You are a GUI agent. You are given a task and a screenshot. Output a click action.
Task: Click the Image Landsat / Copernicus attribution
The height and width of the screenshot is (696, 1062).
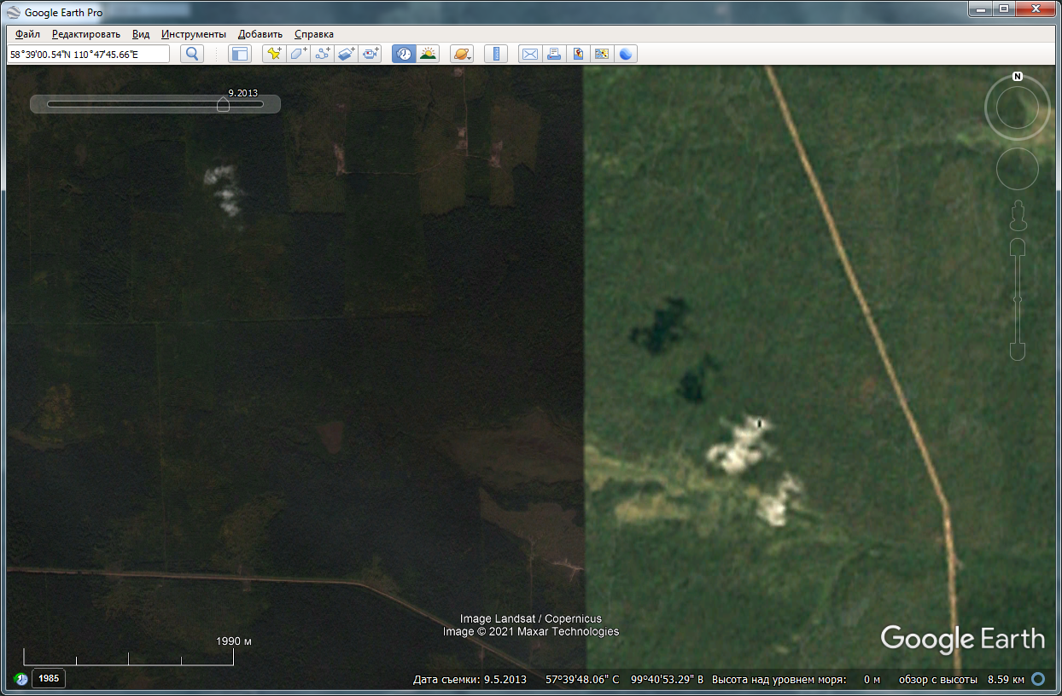[531, 619]
